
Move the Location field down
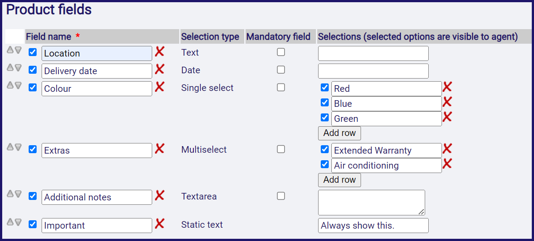pos(18,50)
